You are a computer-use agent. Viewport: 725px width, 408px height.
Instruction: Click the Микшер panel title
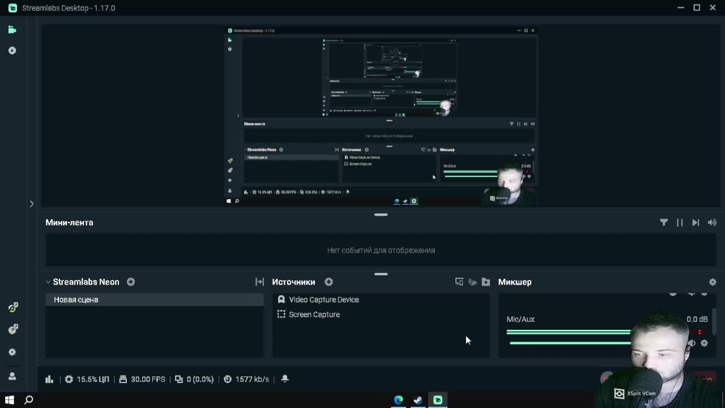[515, 282]
